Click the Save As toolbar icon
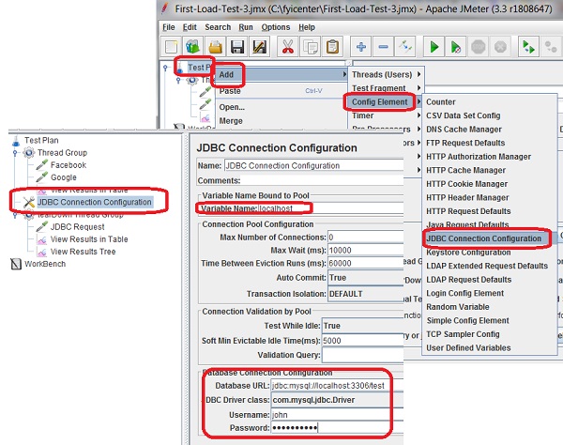The width and height of the screenshot is (563, 445). [260, 47]
